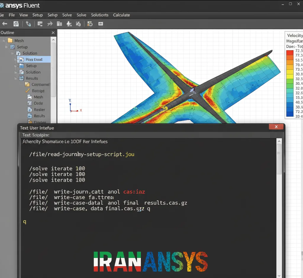Expand the Picrr Ereal tree node

[x=15, y=60]
